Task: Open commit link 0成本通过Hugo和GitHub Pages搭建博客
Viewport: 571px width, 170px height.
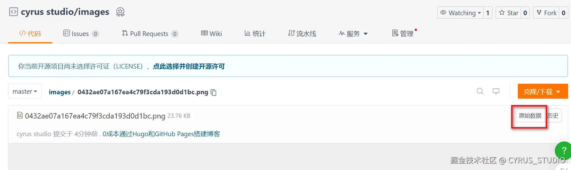Action: click(161, 134)
